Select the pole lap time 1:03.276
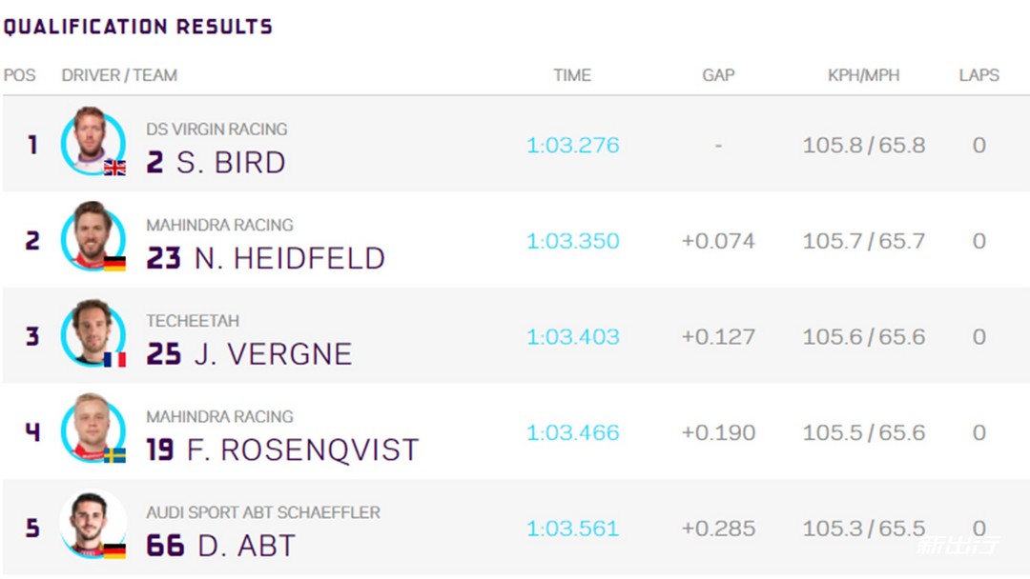The width and height of the screenshot is (1030, 579). click(x=573, y=145)
